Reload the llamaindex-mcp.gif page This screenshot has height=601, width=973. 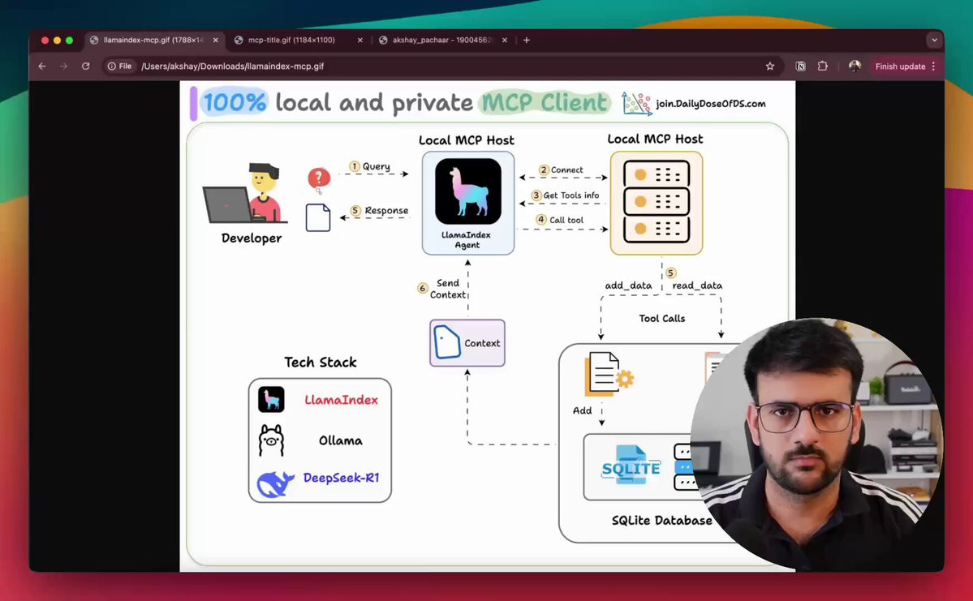pos(86,67)
